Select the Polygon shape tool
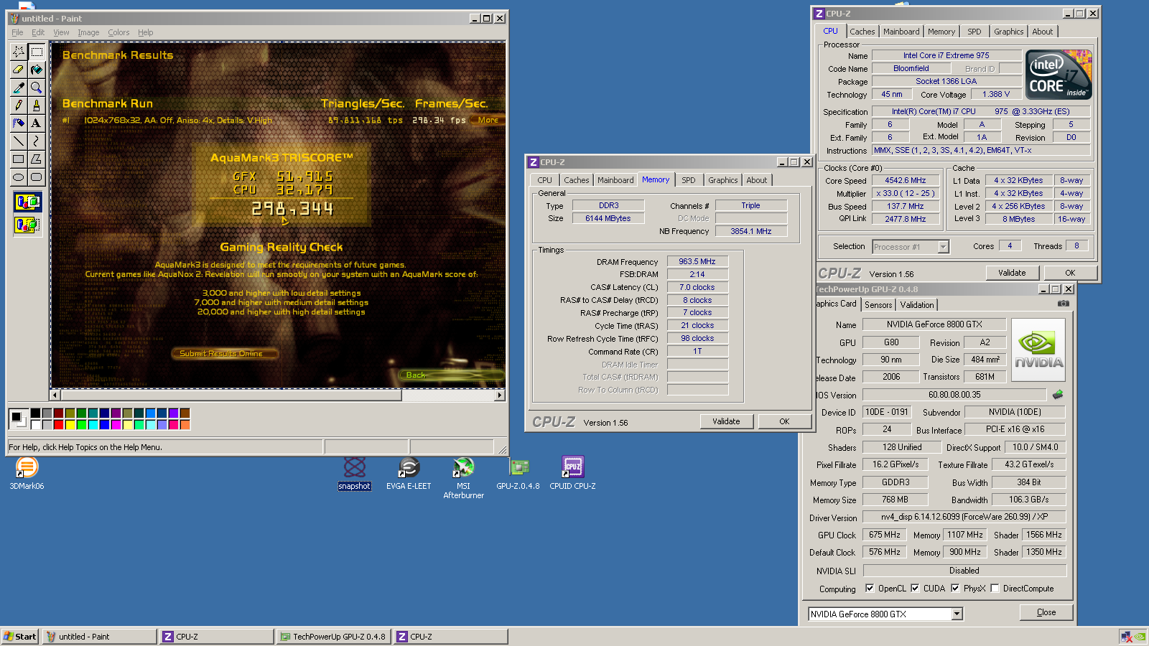The height and width of the screenshot is (646, 1149). click(37, 159)
